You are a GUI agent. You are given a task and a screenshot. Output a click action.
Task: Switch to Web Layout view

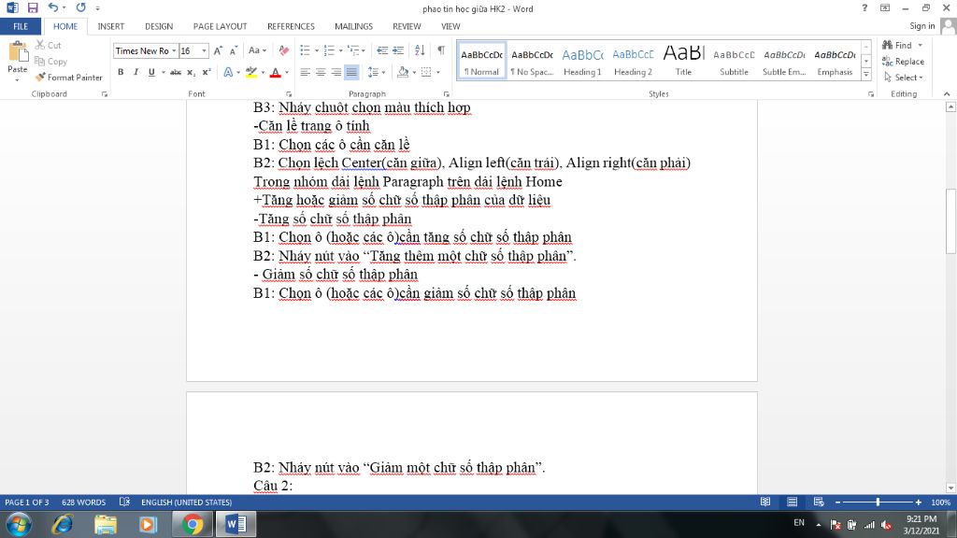coord(819,502)
